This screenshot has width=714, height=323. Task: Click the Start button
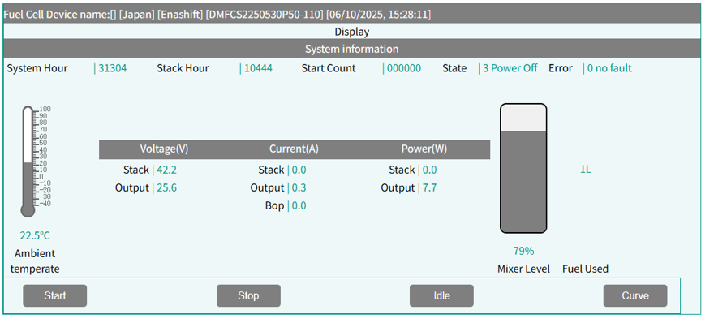coord(54,295)
